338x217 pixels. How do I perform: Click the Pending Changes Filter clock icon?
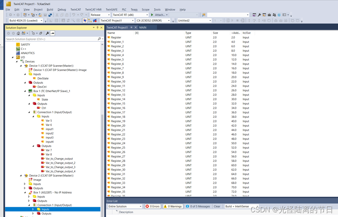tap(34, 33)
